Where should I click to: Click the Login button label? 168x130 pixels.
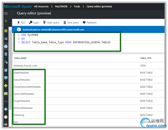point(36,23)
